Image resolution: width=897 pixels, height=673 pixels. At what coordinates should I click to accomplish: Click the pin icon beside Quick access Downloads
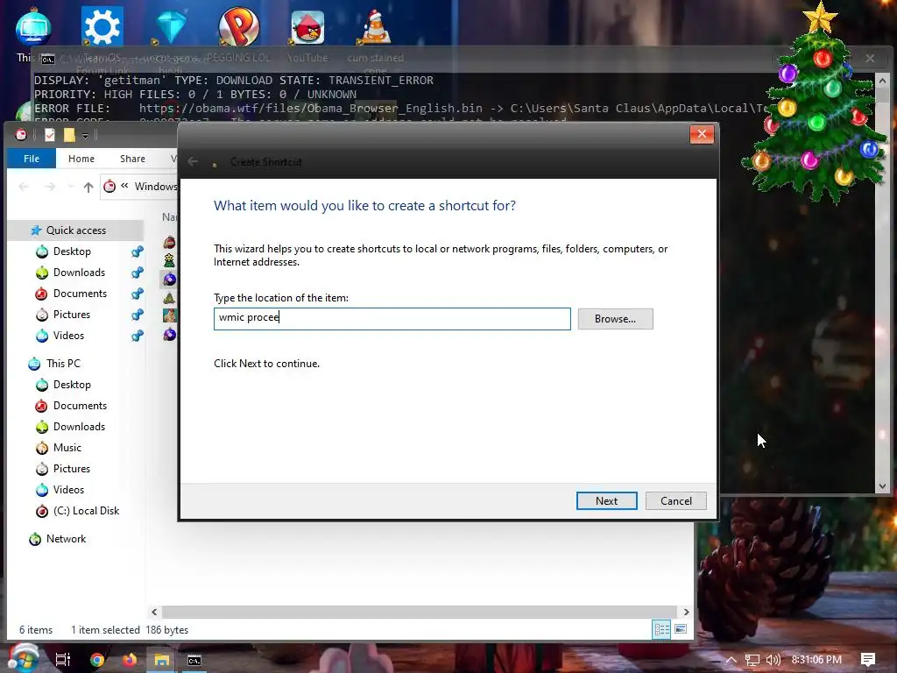[138, 273]
